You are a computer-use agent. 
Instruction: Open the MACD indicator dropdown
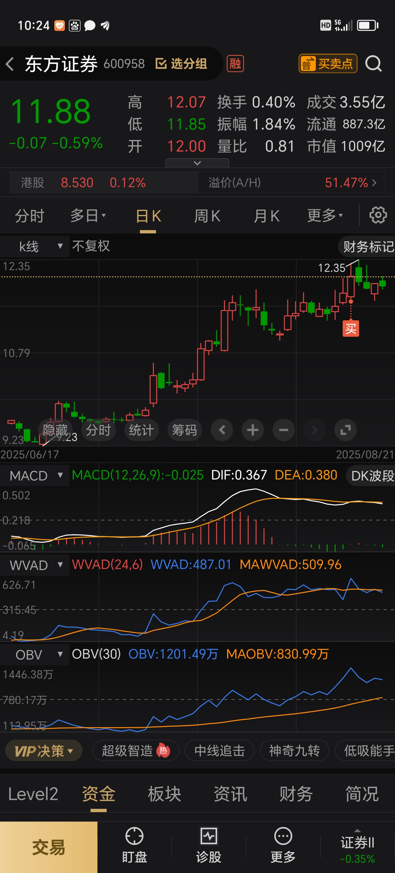click(35, 475)
